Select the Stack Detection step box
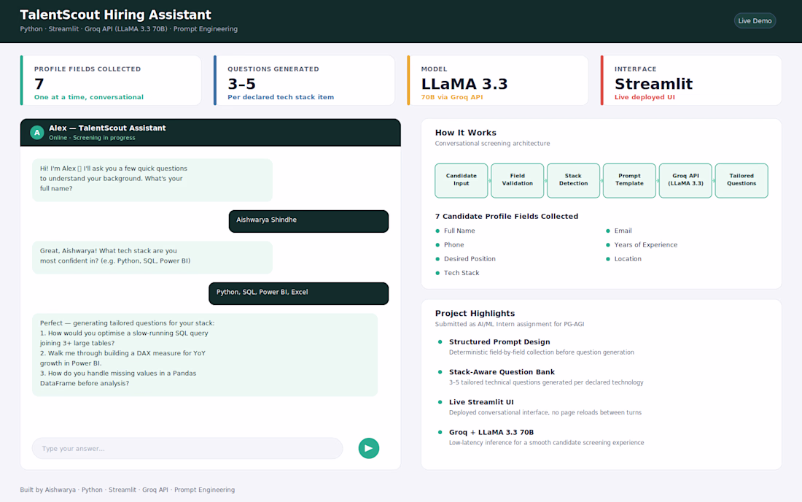The width and height of the screenshot is (802, 502). (573, 180)
